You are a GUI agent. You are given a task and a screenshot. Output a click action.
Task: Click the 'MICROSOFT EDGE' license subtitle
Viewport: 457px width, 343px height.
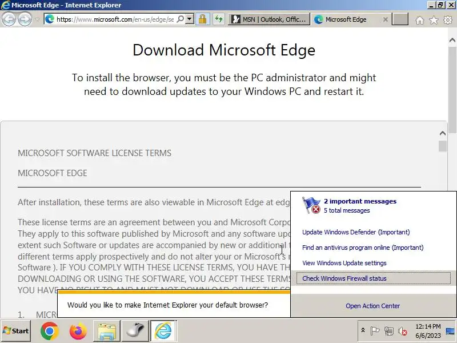point(53,173)
